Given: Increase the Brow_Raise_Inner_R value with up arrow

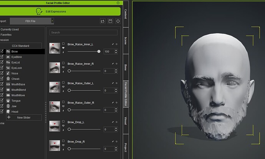Looking at the screenshot, I should coord(116,70).
